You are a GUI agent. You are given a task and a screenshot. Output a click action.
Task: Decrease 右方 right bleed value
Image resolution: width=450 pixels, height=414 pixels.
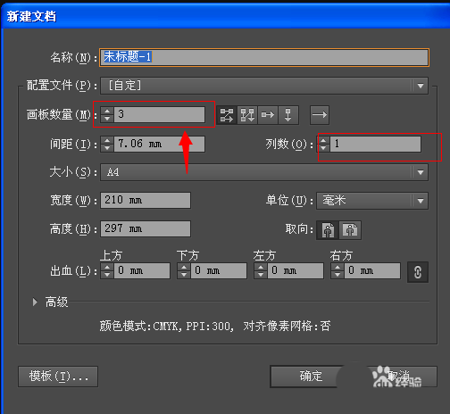tap(337, 275)
